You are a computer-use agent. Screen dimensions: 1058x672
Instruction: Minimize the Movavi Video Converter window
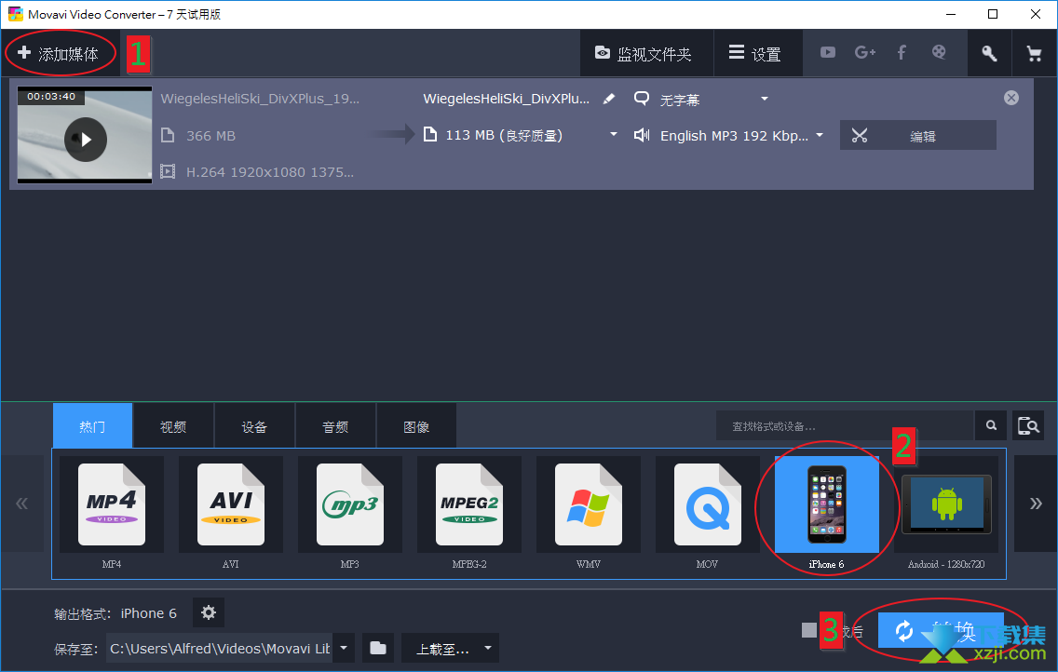951,14
